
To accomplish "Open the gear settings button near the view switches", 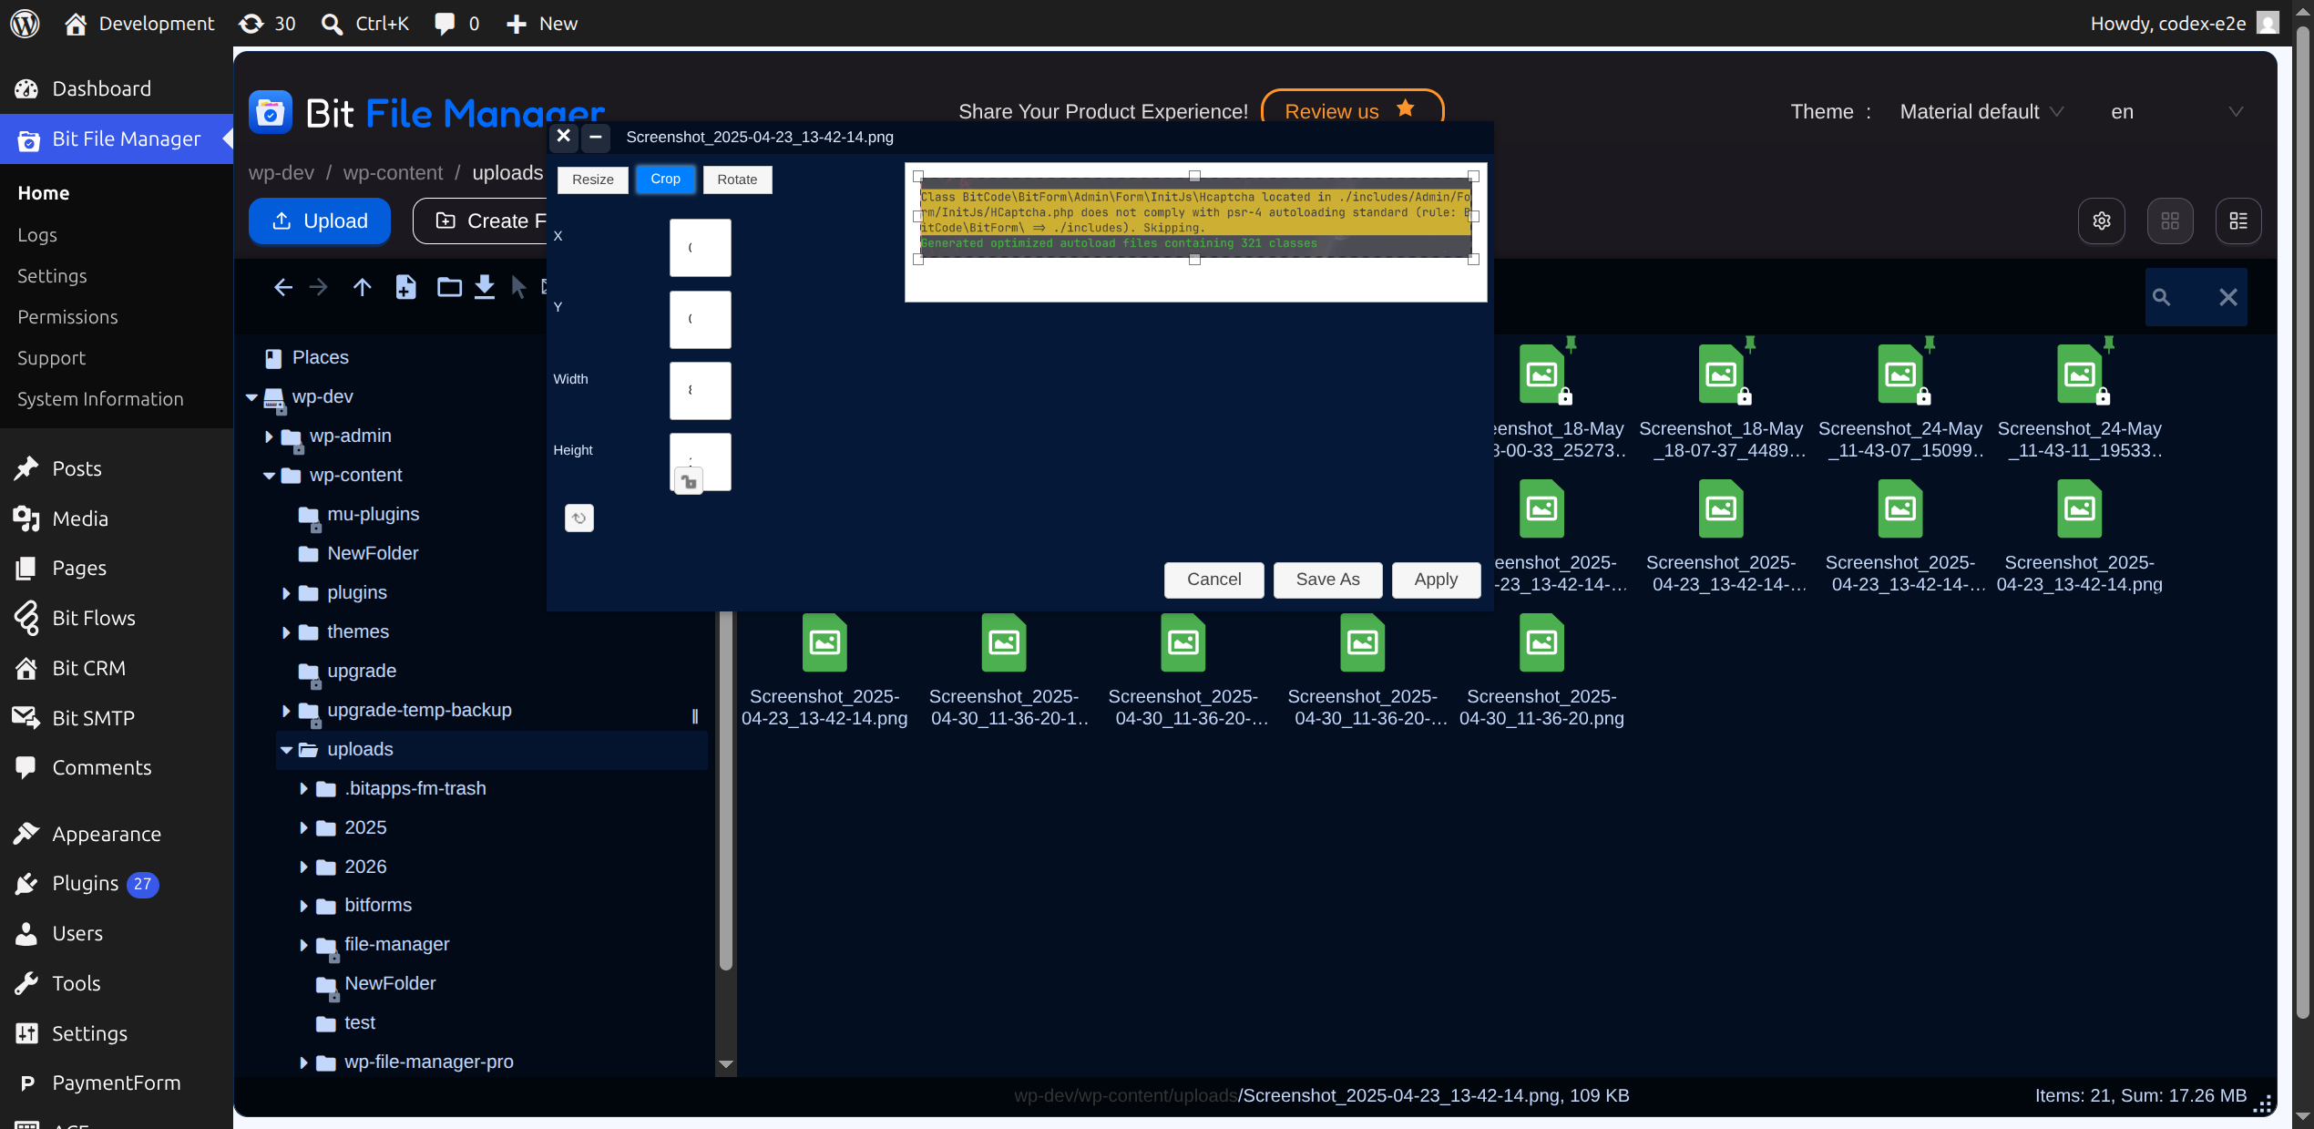I will coord(2102,221).
